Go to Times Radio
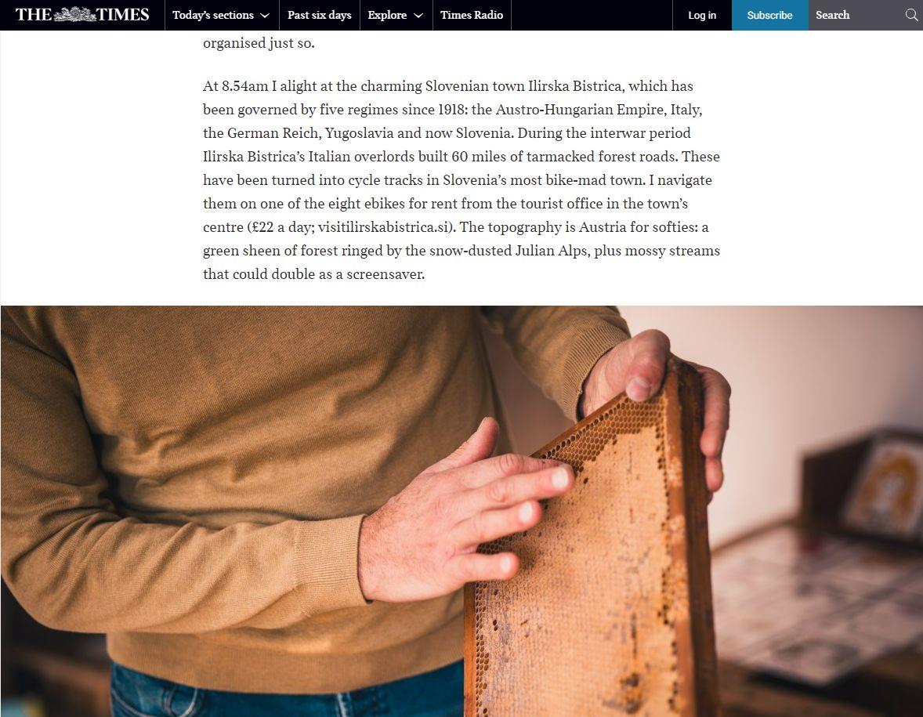The image size is (923, 717). point(472,16)
